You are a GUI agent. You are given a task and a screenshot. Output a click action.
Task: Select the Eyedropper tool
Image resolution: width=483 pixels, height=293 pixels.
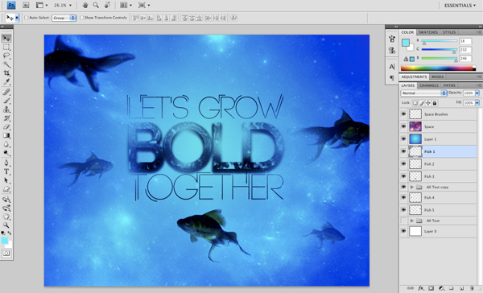coord(6,81)
